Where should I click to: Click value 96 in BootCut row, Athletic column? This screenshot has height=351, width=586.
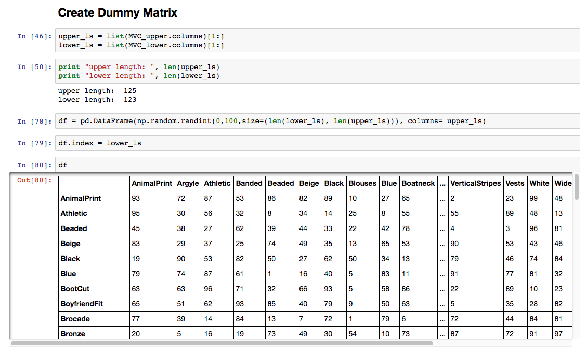[x=208, y=289]
